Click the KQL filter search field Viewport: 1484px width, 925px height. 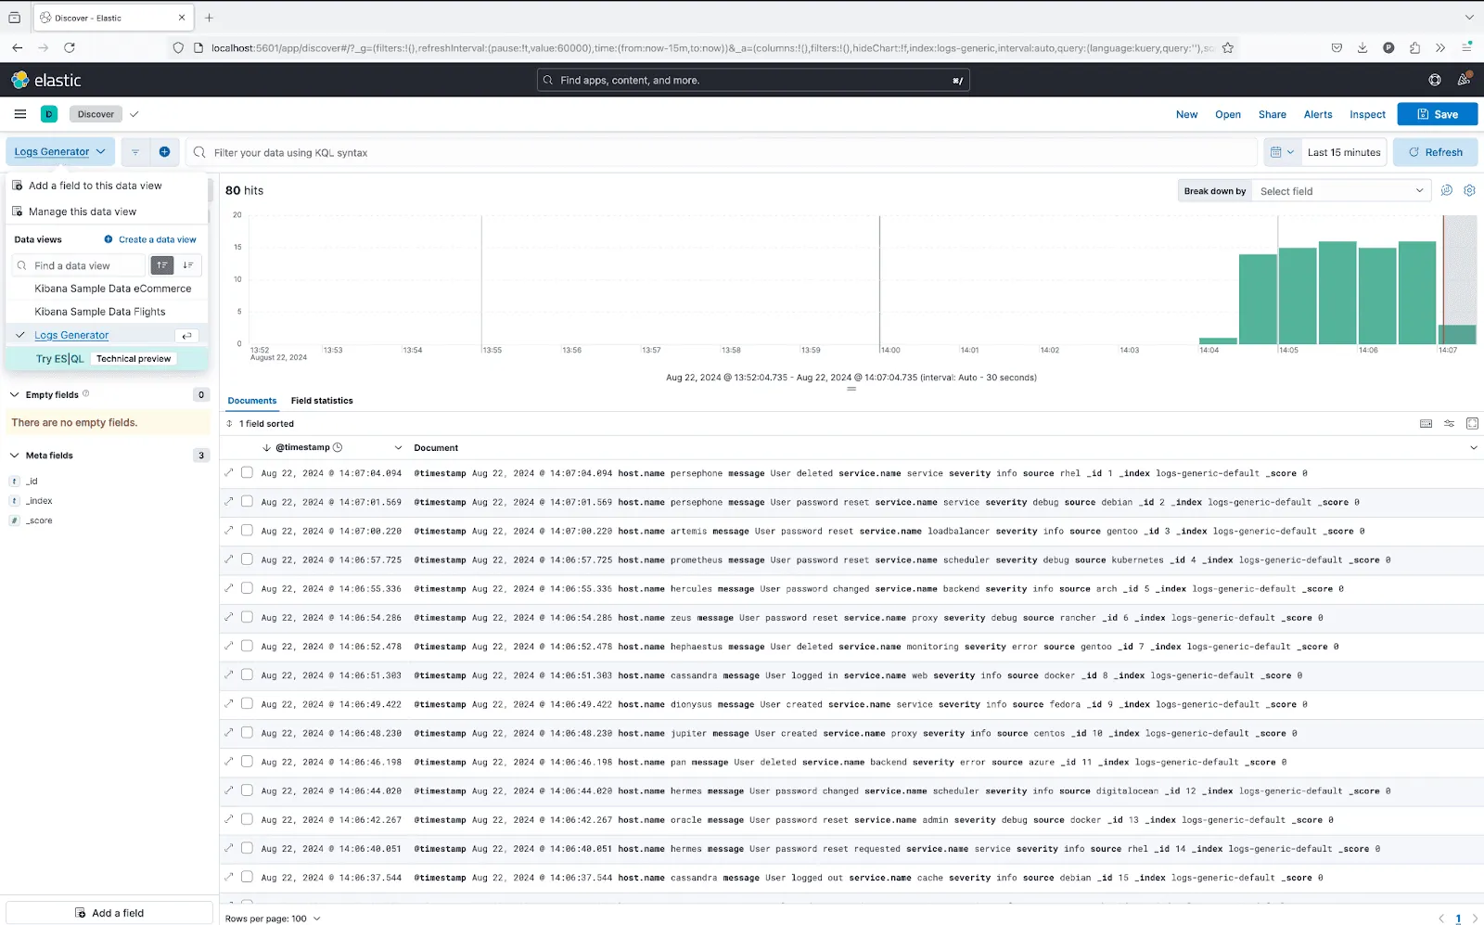(649, 151)
